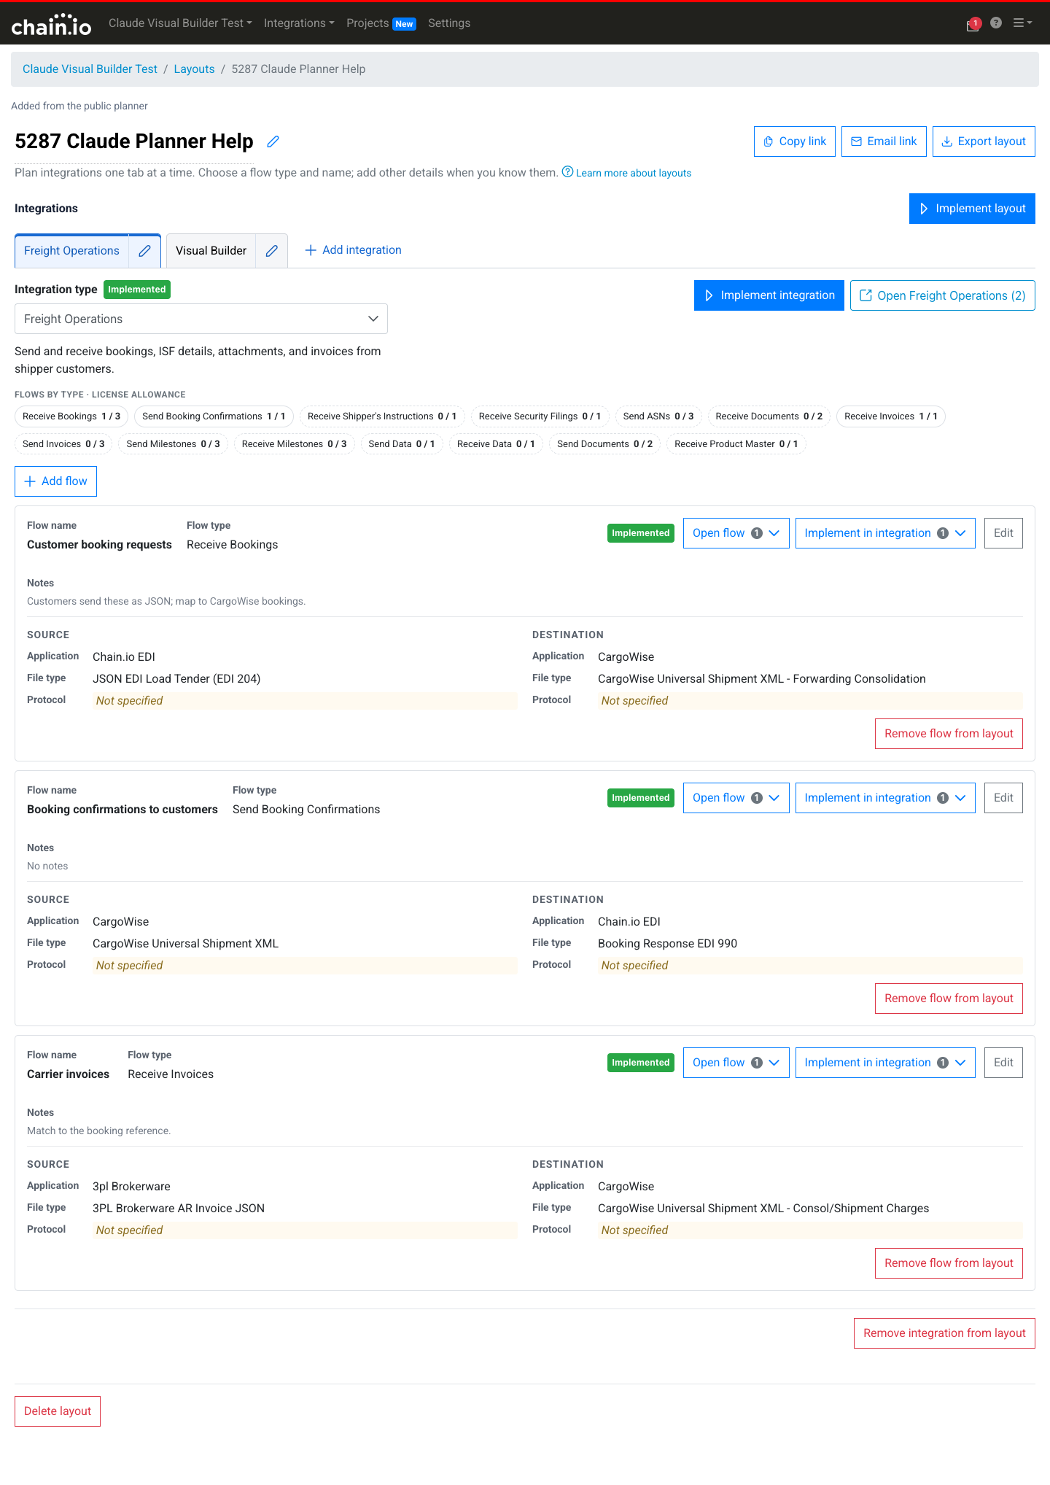Click Receive Product Master 0 / 1 pill
The height and width of the screenshot is (1485, 1050).
[736, 444]
